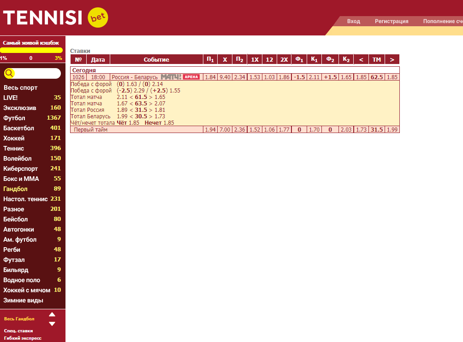
Task: Click the Матч! Арена broadcast icon
Action: tap(180, 77)
